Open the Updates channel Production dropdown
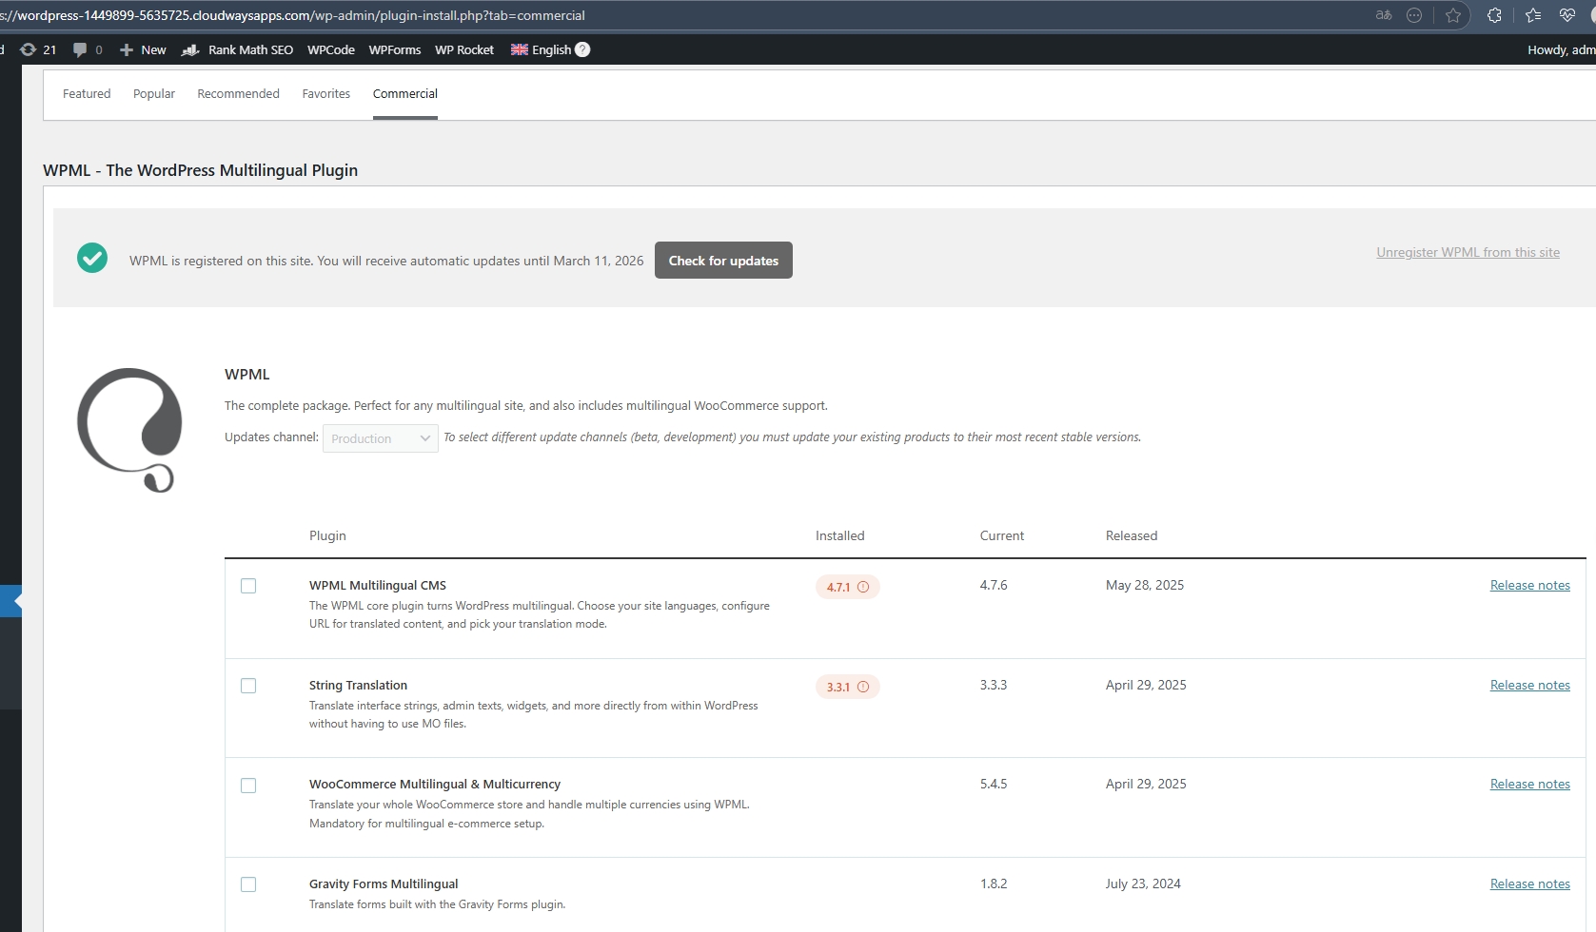The height and width of the screenshot is (932, 1596). point(381,438)
